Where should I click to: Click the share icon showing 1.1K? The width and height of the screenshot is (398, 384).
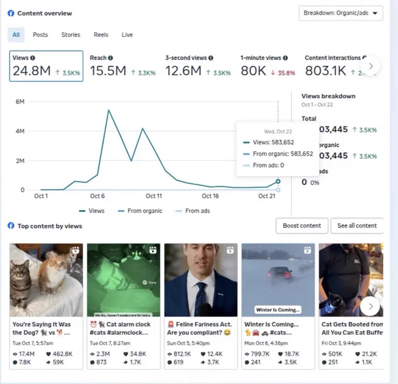pos(358,362)
